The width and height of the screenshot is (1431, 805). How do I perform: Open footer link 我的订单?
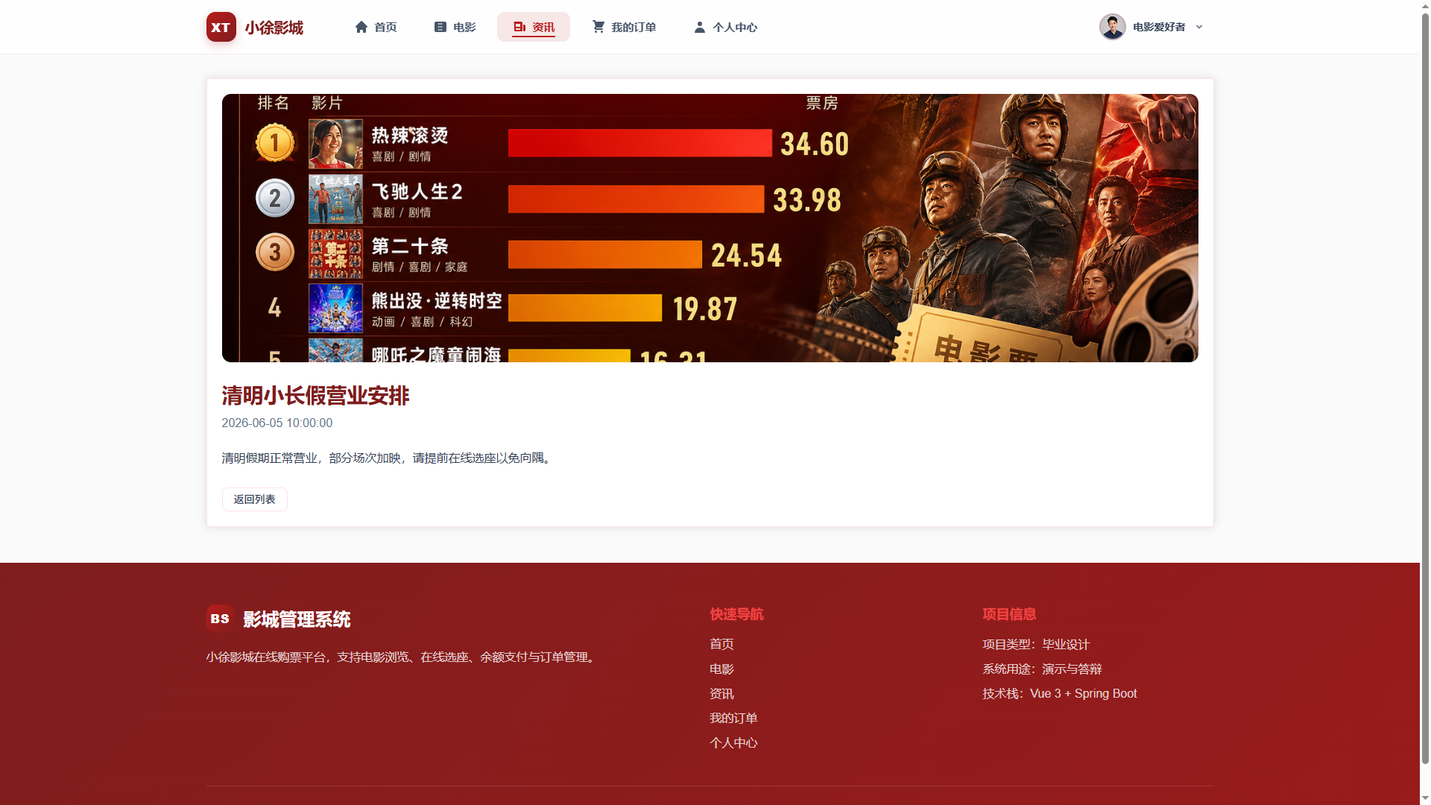point(733,719)
